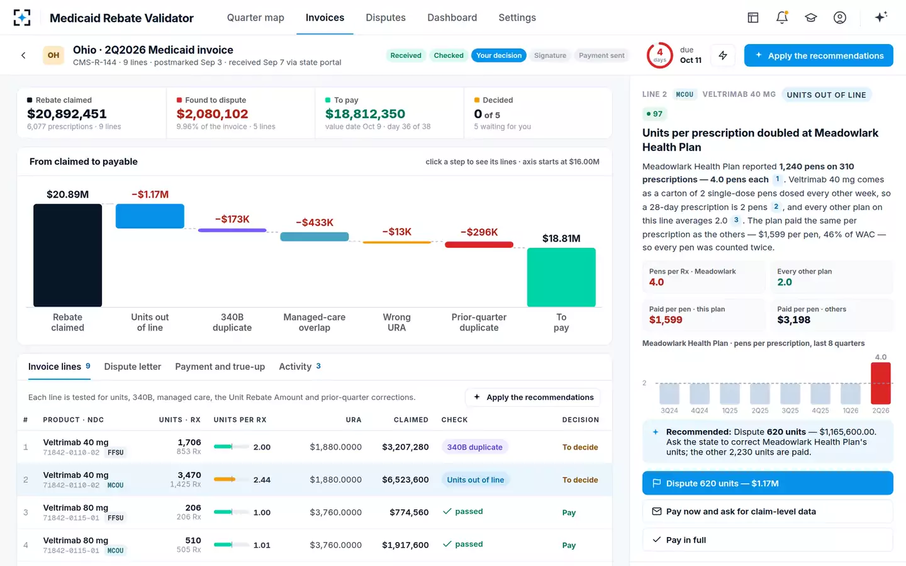Click the 97 confidence score badge

pos(654,114)
